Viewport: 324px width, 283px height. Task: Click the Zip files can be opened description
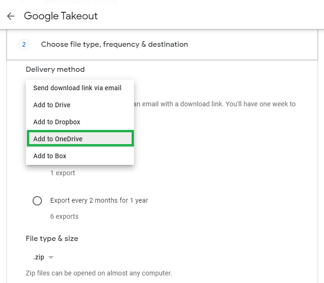[x=99, y=273]
